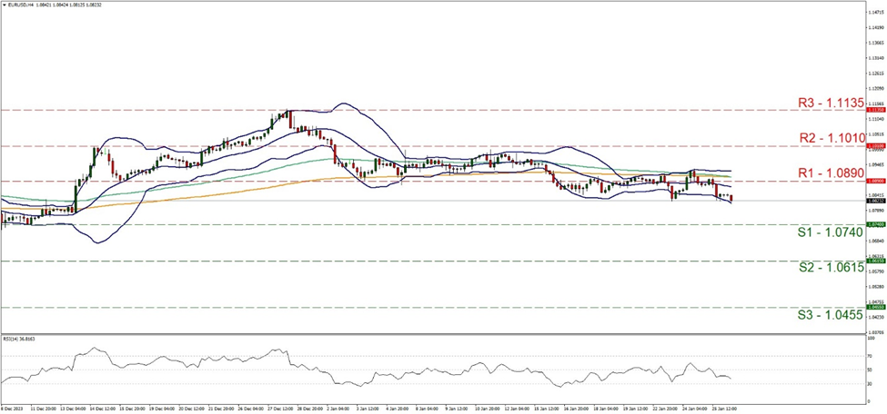Click the 8 Dec 2023 date on time axis

[x=15, y=409]
